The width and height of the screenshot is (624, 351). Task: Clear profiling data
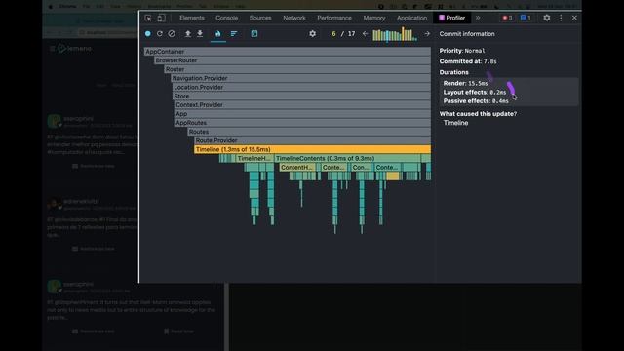coord(172,34)
